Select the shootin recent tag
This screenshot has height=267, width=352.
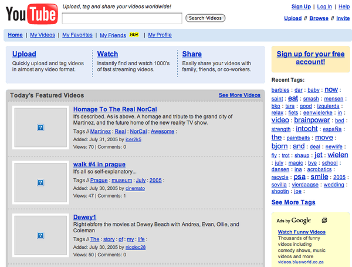coord(280,191)
